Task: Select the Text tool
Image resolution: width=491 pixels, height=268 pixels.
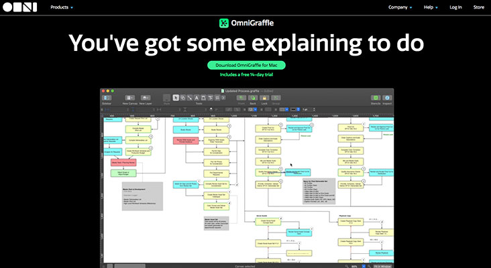Action: pyautogui.click(x=197, y=98)
